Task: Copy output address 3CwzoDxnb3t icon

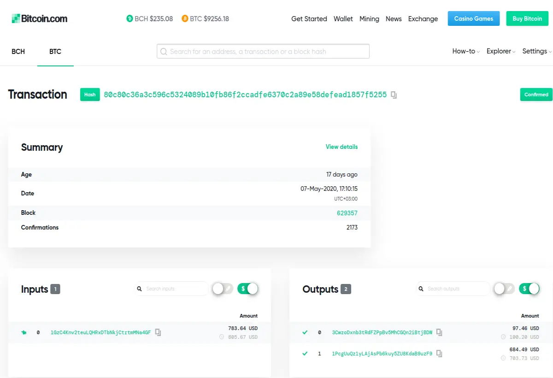Action: coord(439,332)
